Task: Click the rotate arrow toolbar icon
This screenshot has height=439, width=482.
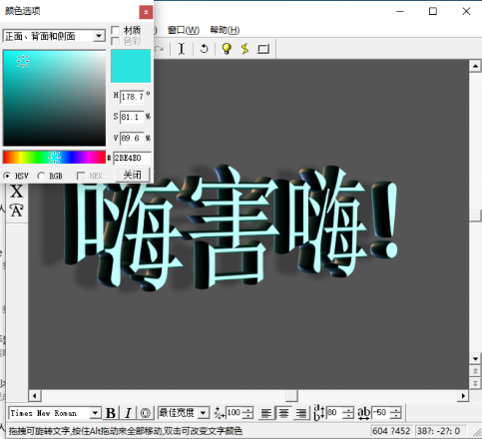Action: (x=204, y=49)
